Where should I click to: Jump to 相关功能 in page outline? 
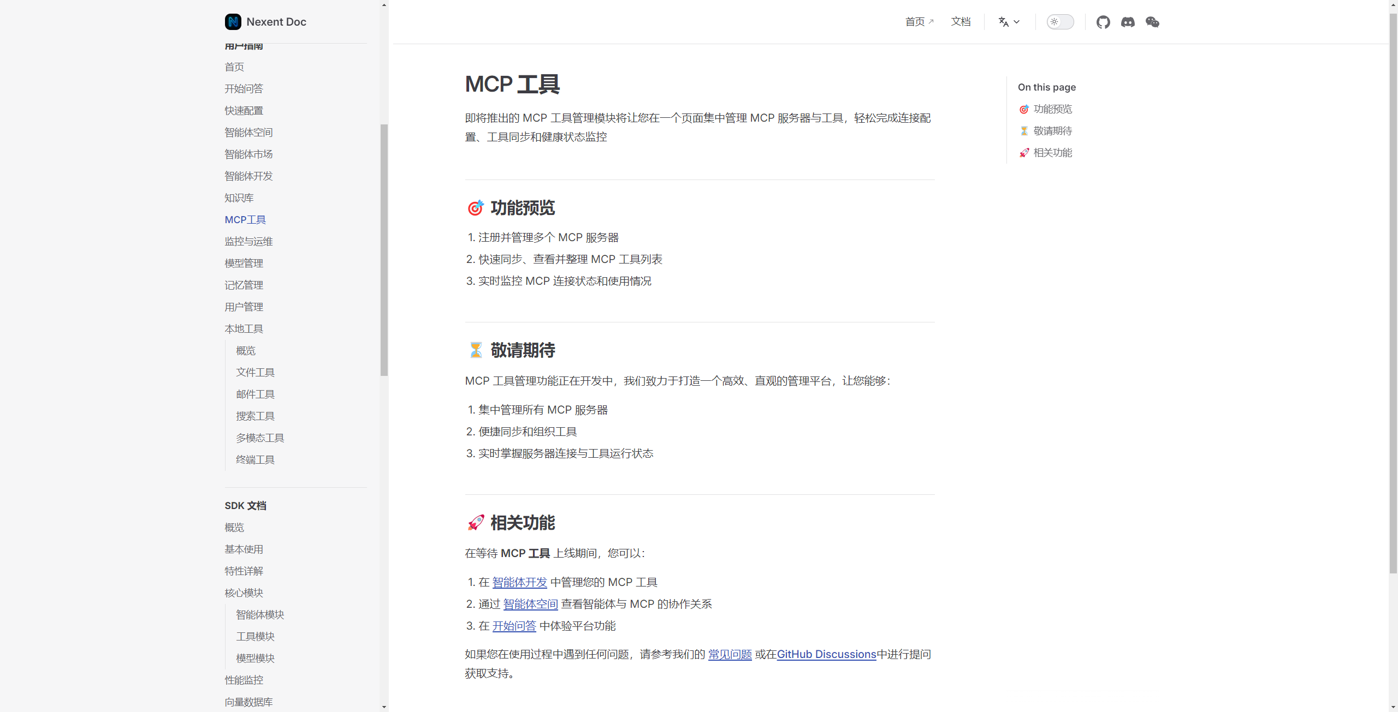click(x=1052, y=153)
